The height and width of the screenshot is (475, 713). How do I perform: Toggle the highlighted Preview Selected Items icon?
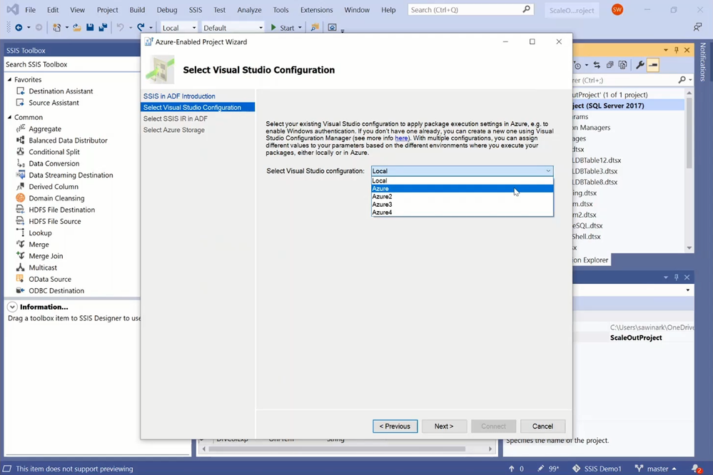pos(653,65)
